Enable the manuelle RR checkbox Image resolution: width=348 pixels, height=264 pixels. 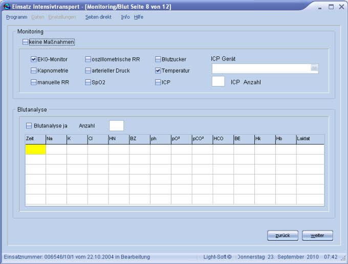pyautogui.click(x=33, y=82)
